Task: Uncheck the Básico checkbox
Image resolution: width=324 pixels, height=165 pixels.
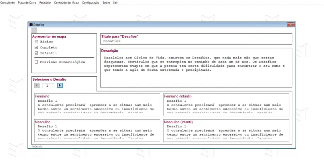Action: (x=37, y=42)
